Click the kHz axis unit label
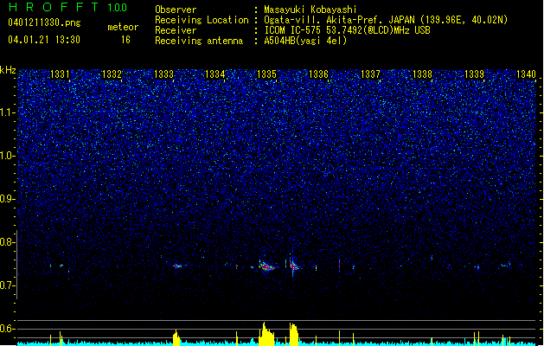The height and width of the screenshot is (346, 544). pos(8,70)
